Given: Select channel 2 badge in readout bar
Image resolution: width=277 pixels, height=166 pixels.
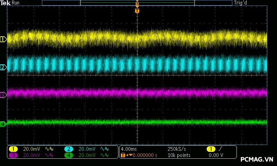Looking at the screenshot, I should [x=69, y=149].
